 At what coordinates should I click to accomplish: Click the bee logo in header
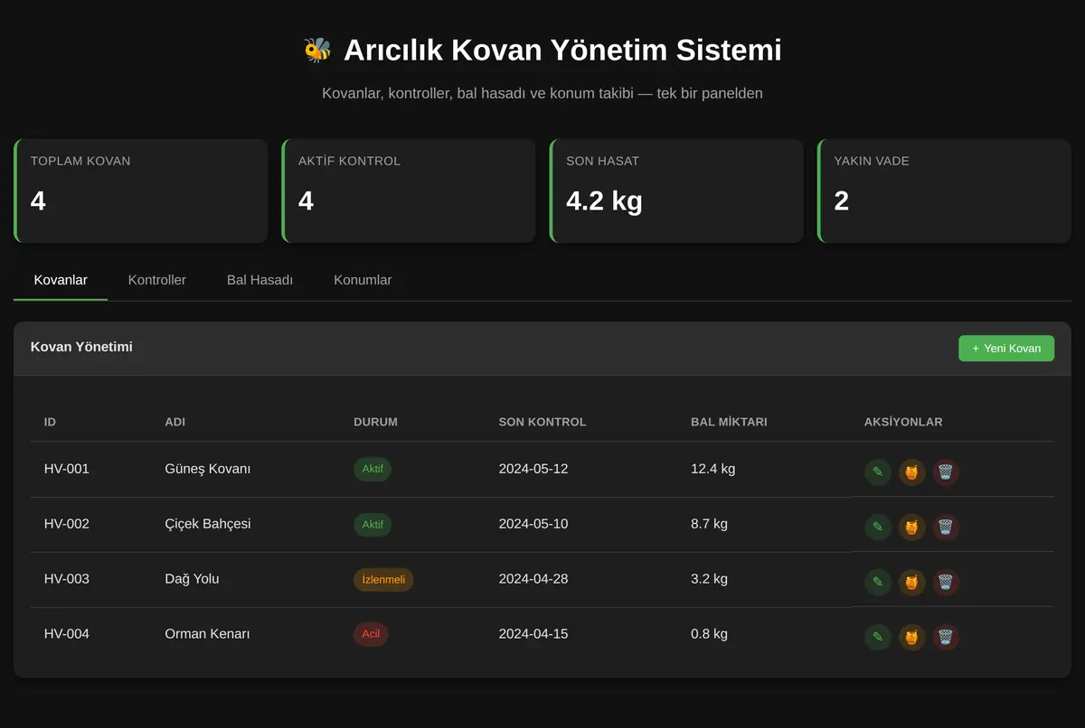(x=317, y=50)
